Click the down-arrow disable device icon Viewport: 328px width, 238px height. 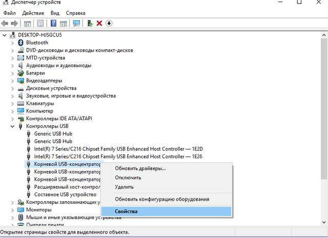(x=109, y=23)
